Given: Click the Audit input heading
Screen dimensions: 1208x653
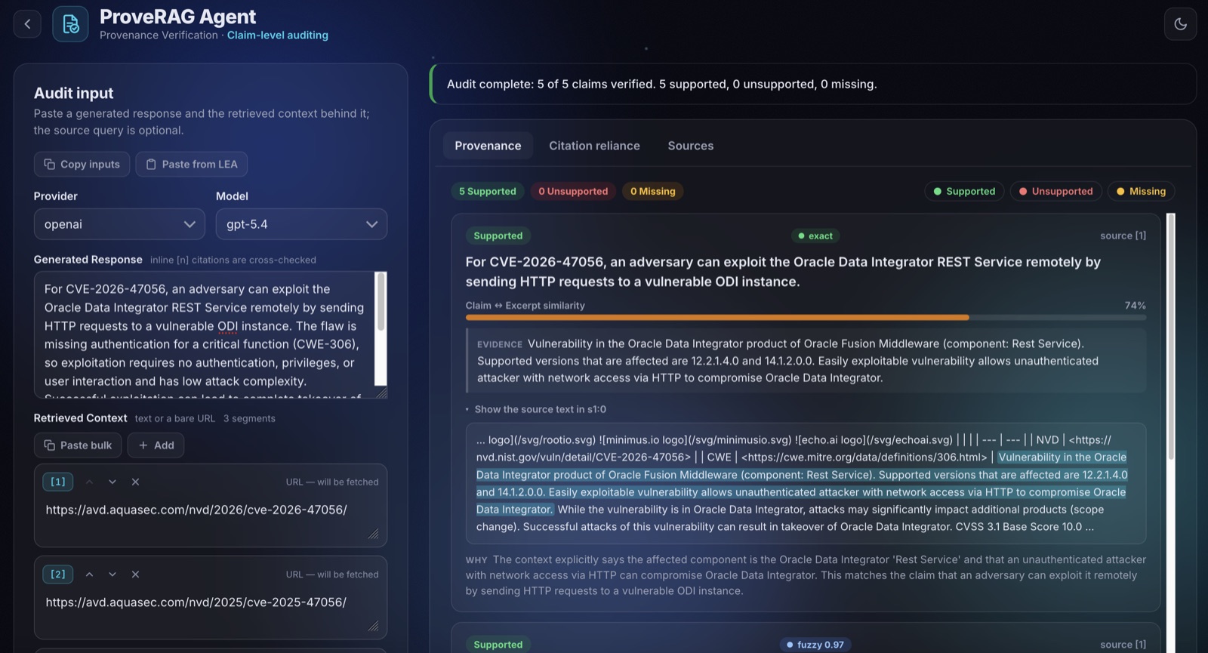Looking at the screenshot, I should (x=73, y=93).
